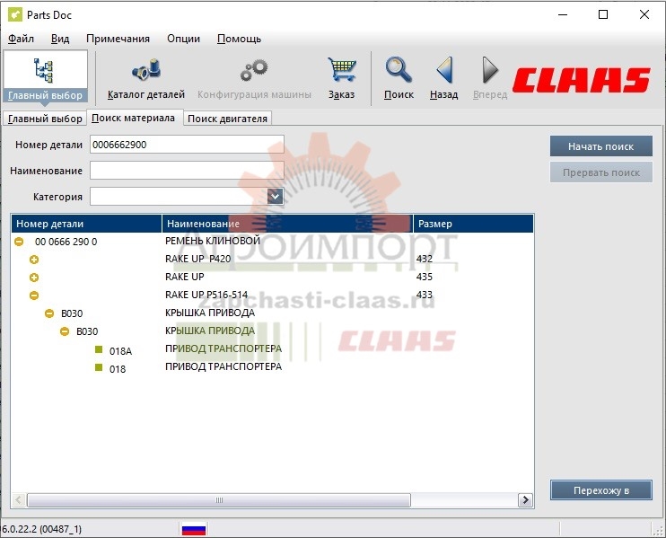
Task: Expand the RAKE UP P420 node
Action: (x=34, y=260)
